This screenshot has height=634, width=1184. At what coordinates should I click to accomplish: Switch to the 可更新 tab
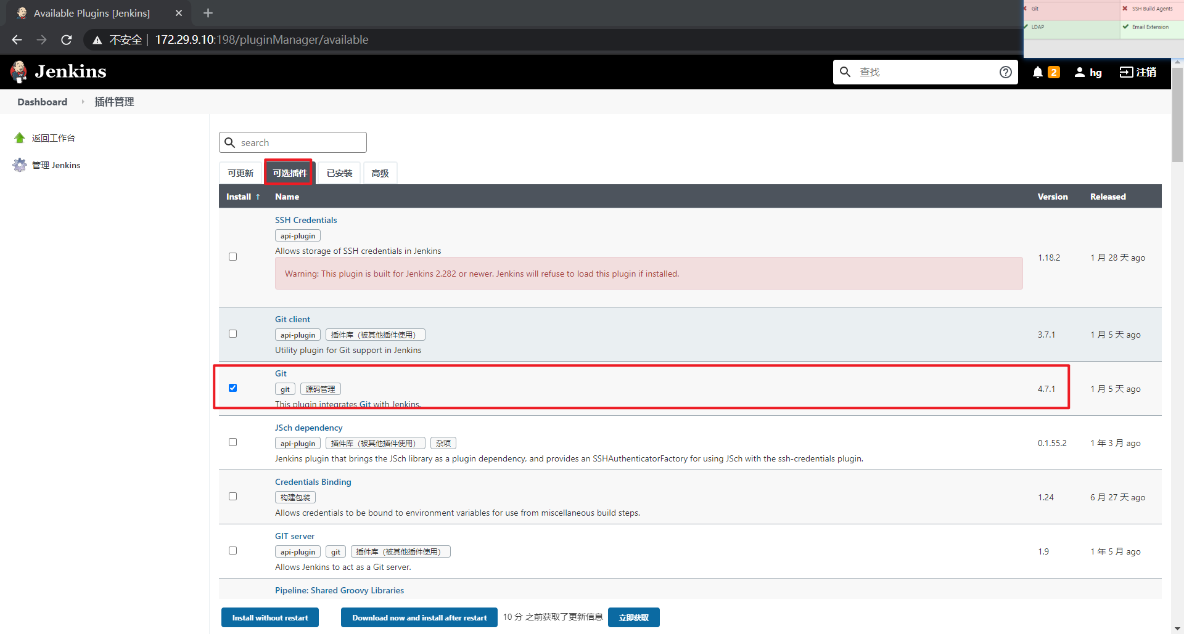pos(240,173)
